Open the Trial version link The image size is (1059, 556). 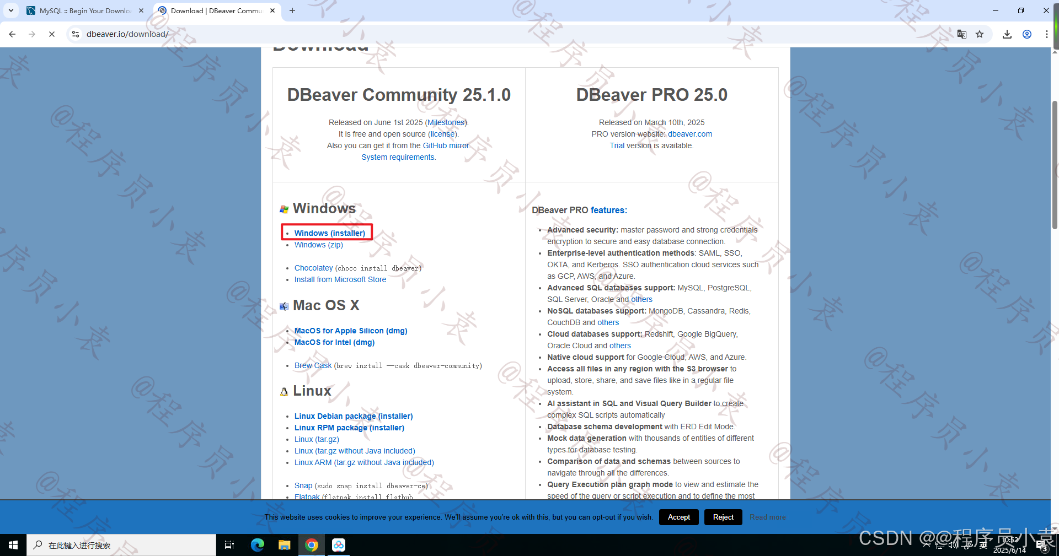(617, 145)
